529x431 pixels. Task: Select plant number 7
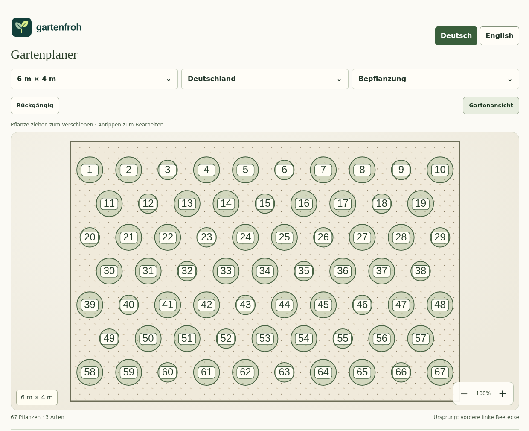coord(323,170)
